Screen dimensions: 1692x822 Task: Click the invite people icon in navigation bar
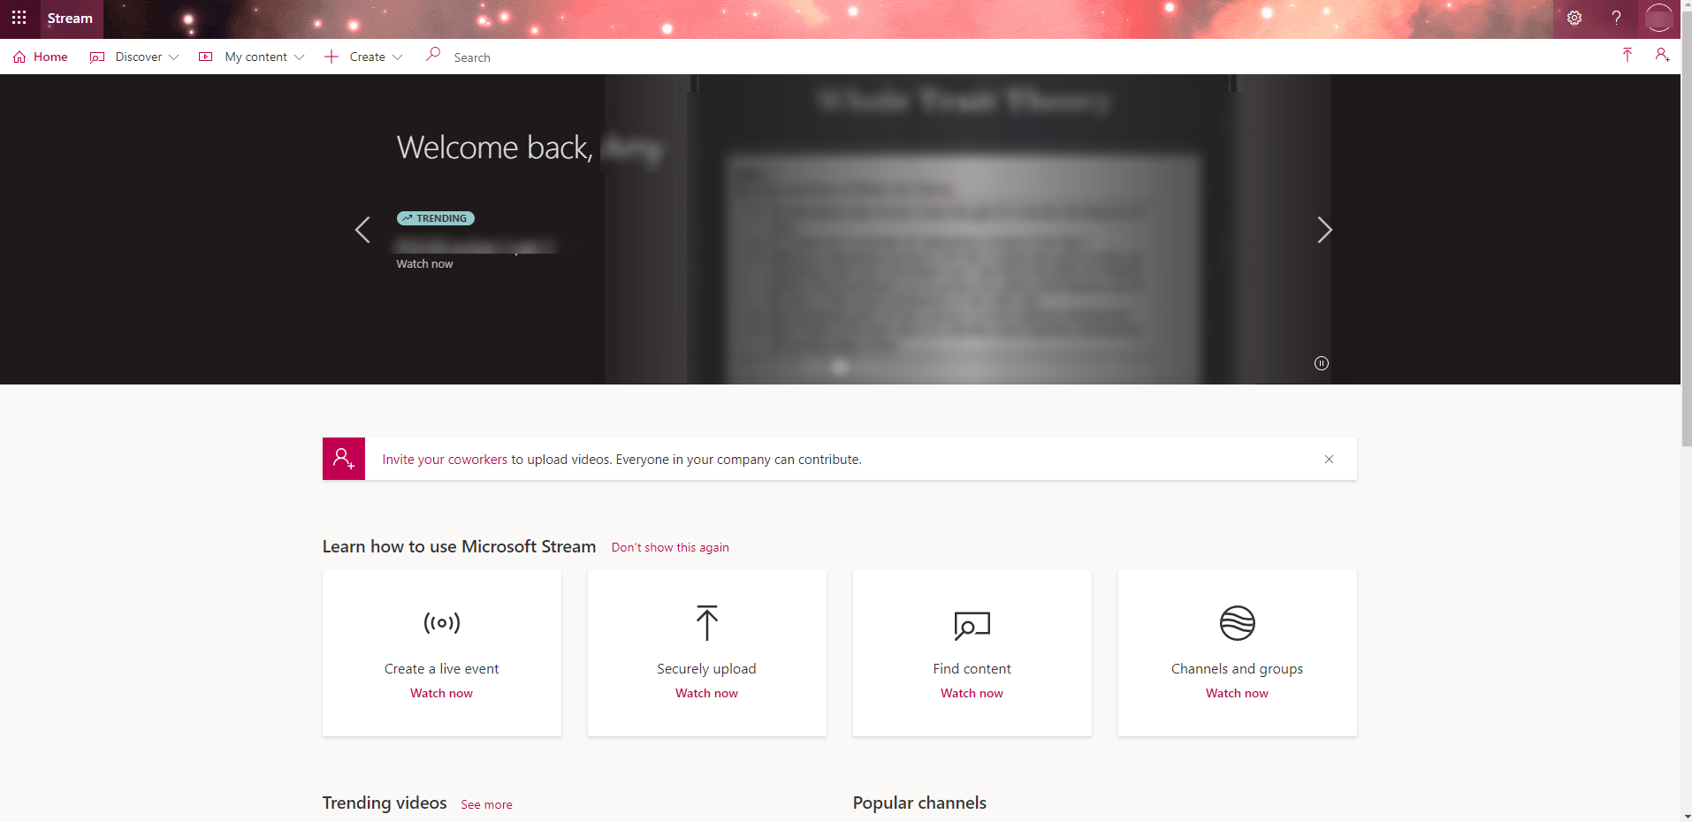[1663, 56]
